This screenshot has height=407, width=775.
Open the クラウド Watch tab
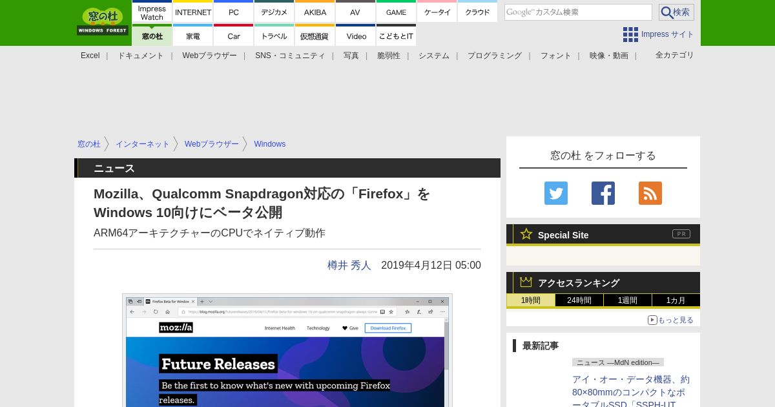click(x=477, y=12)
